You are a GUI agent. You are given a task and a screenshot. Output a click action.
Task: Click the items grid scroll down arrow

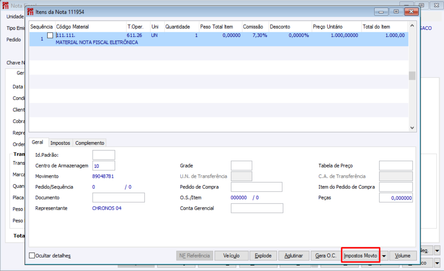click(412, 128)
